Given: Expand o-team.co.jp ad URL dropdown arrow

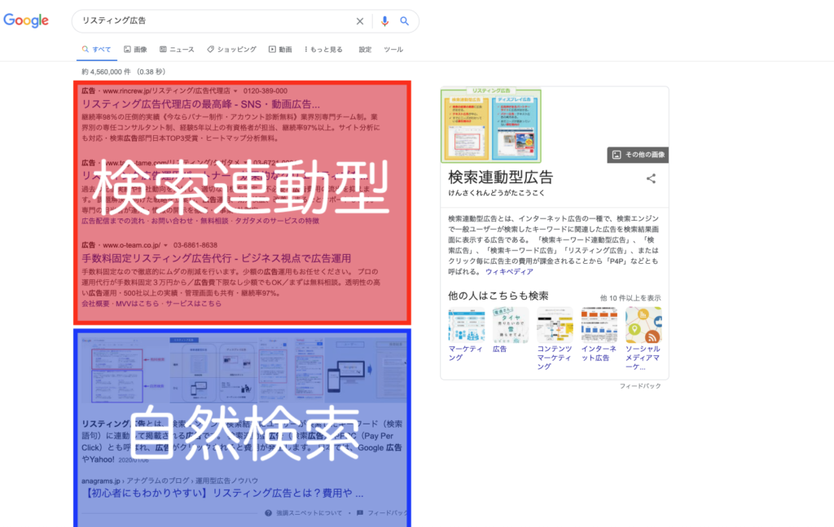Looking at the screenshot, I should click(x=166, y=246).
